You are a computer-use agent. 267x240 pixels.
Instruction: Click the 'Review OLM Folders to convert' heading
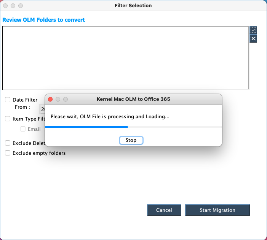pyautogui.click(x=43, y=20)
